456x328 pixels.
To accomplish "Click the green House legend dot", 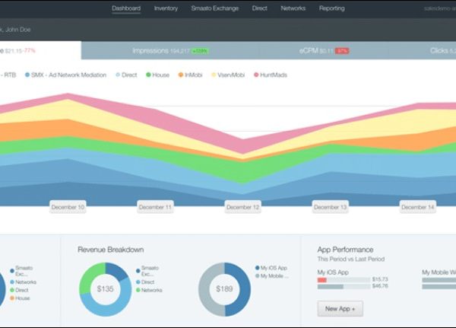I will point(150,75).
